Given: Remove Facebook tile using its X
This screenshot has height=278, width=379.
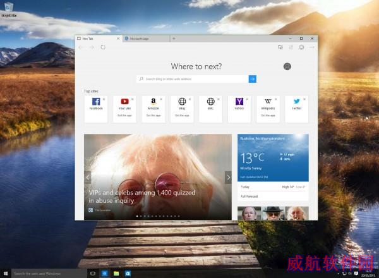Looking at the screenshot, I should click(104, 99).
